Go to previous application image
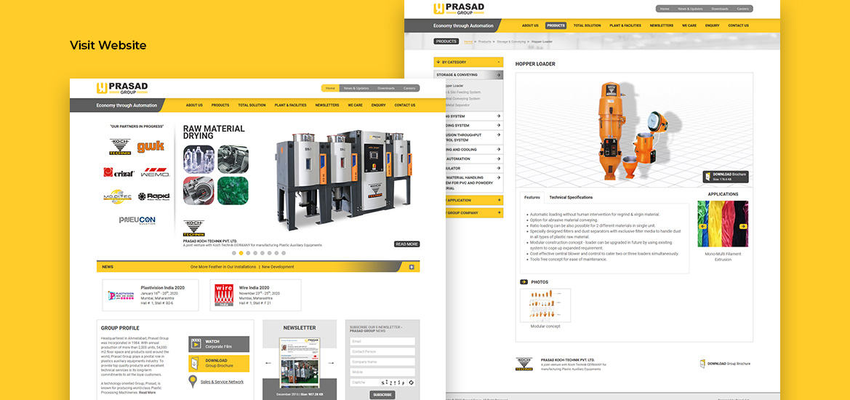The image size is (850, 400). [x=703, y=227]
